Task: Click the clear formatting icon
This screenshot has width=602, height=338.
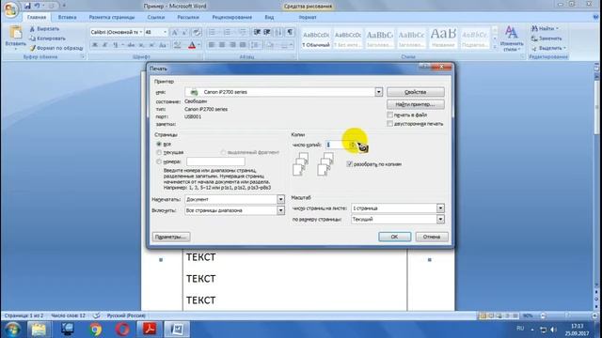Action: pyautogui.click(x=197, y=32)
